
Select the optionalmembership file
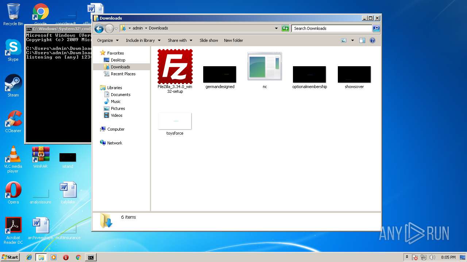tap(309, 74)
